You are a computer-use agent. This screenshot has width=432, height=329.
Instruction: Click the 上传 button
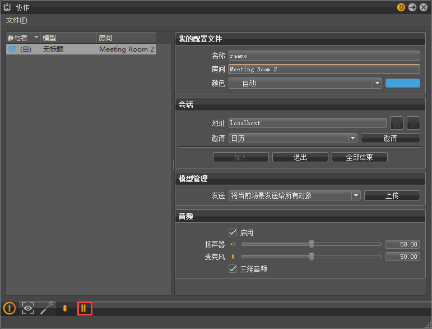(392, 195)
